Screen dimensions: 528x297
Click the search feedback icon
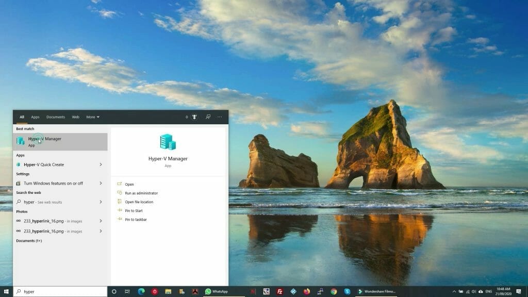point(208,117)
